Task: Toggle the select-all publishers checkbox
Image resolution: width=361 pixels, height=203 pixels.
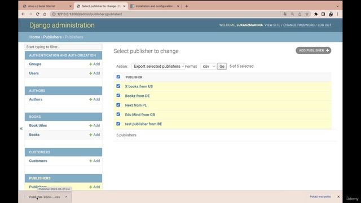Action: point(118,77)
